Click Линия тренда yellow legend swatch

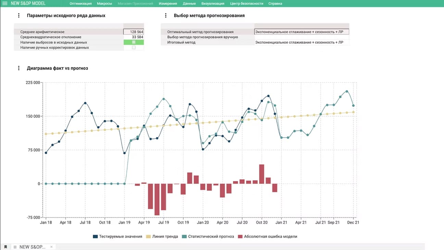[148, 236]
